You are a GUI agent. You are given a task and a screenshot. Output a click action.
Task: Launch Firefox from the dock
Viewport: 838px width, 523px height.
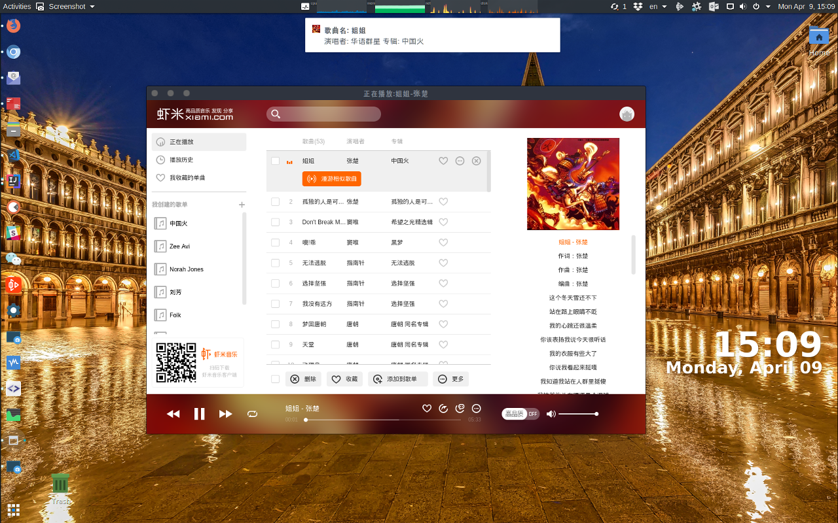point(13,26)
